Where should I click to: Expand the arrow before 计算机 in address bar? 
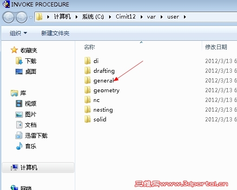pos(48,17)
